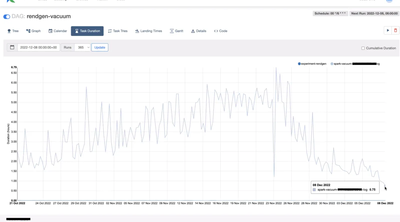Expand the Runs count dropdown

click(82, 47)
